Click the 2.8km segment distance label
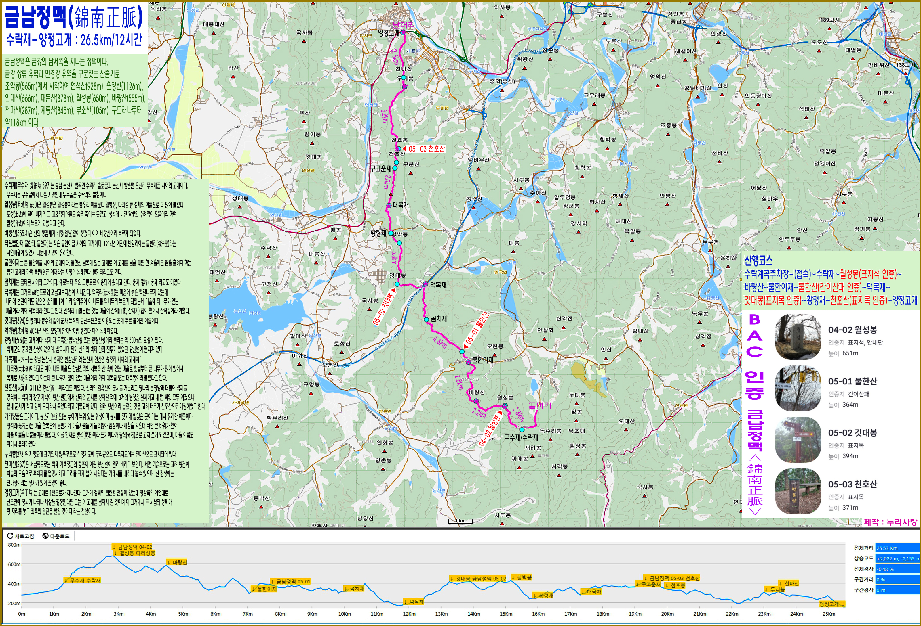This screenshot has height=626, width=921. (458, 382)
